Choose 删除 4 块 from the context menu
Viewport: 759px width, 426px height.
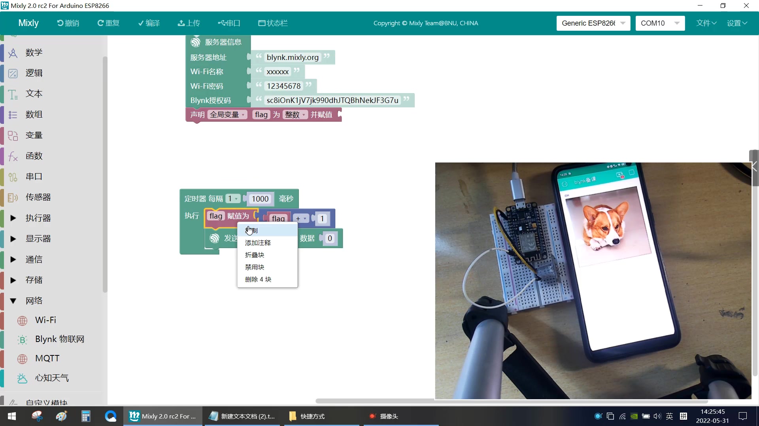[x=258, y=279]
